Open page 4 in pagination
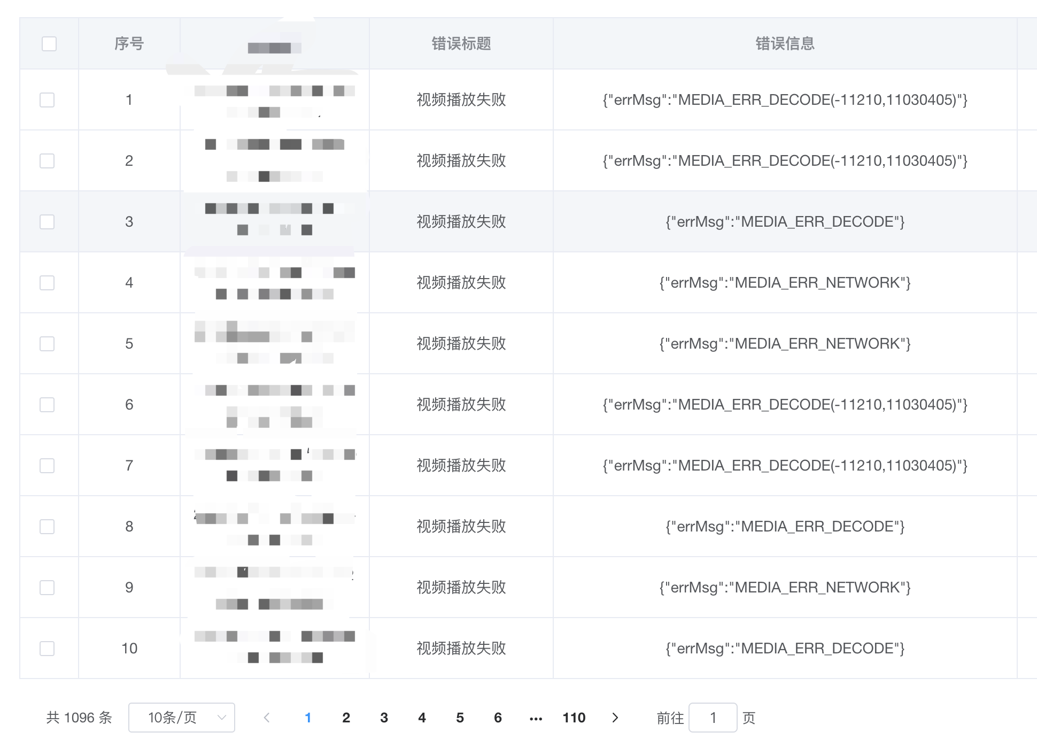 click(x=422, y=718)
